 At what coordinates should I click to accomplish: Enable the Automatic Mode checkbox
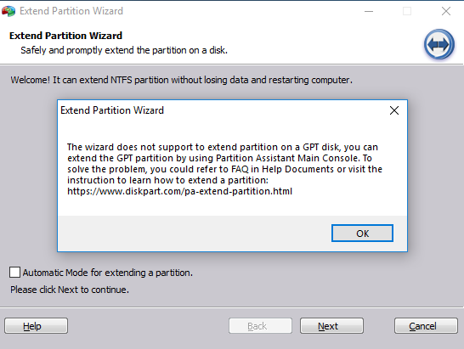[14, 272]
